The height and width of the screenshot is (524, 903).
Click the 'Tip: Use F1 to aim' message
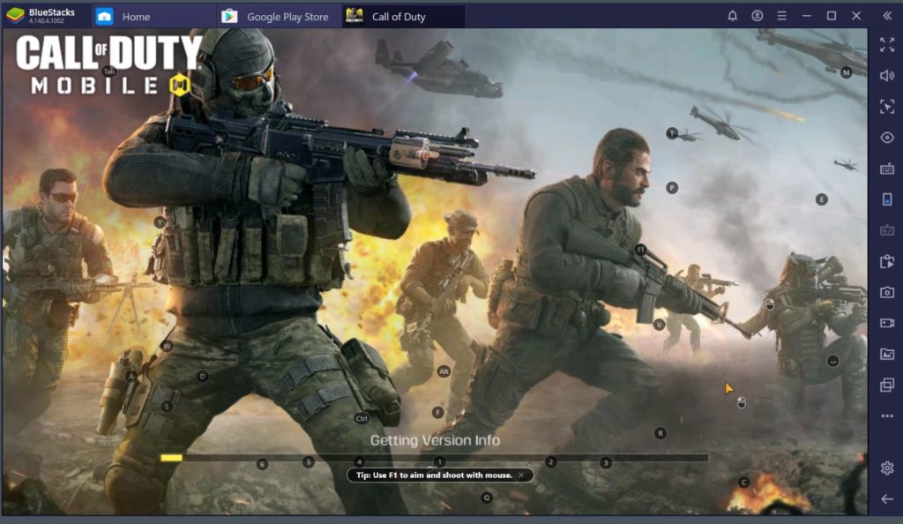click(x=434, y=475)
